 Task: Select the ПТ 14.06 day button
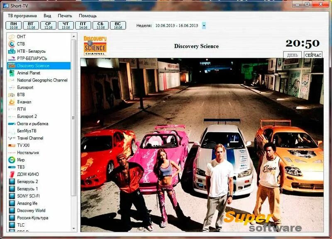pos(83,25)
